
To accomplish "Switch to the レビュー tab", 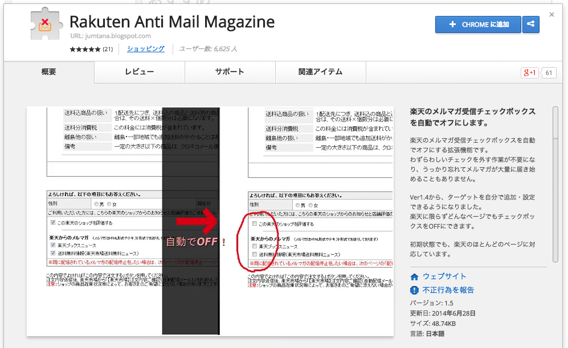I will [x=140, y=72].
